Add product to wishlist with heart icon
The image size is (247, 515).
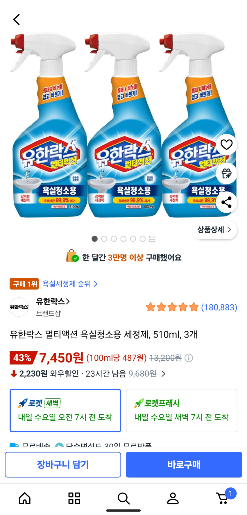click(226, 144)
